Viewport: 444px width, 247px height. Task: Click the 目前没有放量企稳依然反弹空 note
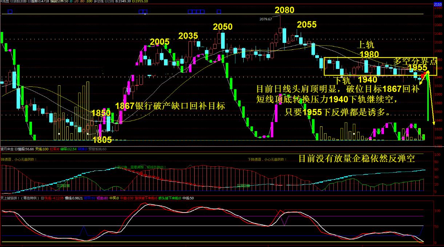356,158
